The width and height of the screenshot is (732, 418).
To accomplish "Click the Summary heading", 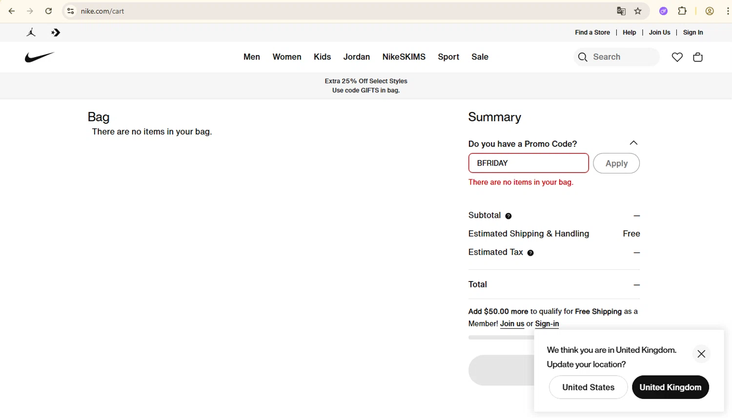I will coord(494,117).
